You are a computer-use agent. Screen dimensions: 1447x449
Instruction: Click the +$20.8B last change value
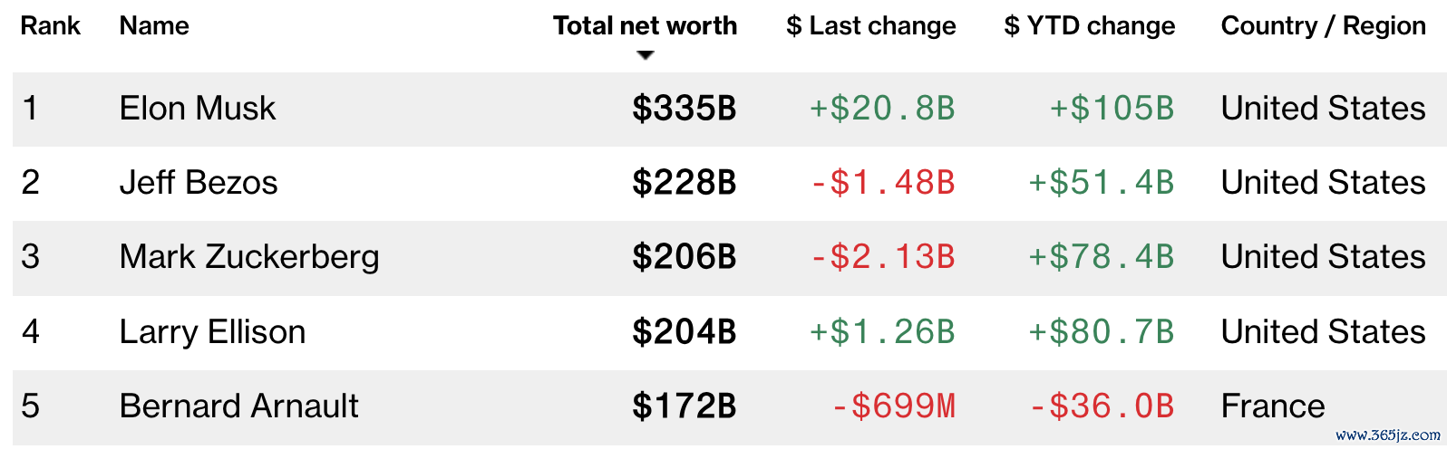point(882,109)
